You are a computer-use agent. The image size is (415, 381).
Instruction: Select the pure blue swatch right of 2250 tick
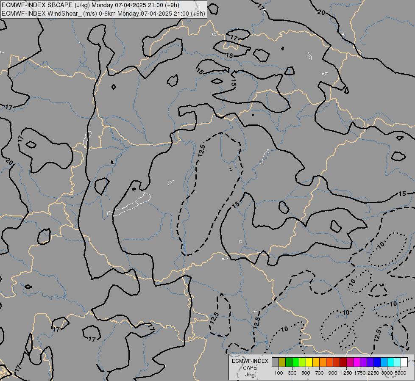pos(377,362)
